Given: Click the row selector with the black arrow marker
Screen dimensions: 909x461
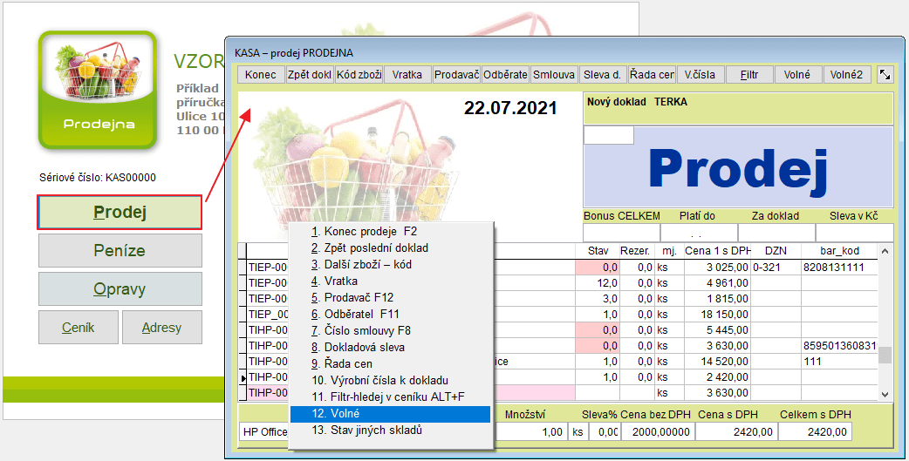Looking at the screenshot, I should pos(243,377).
